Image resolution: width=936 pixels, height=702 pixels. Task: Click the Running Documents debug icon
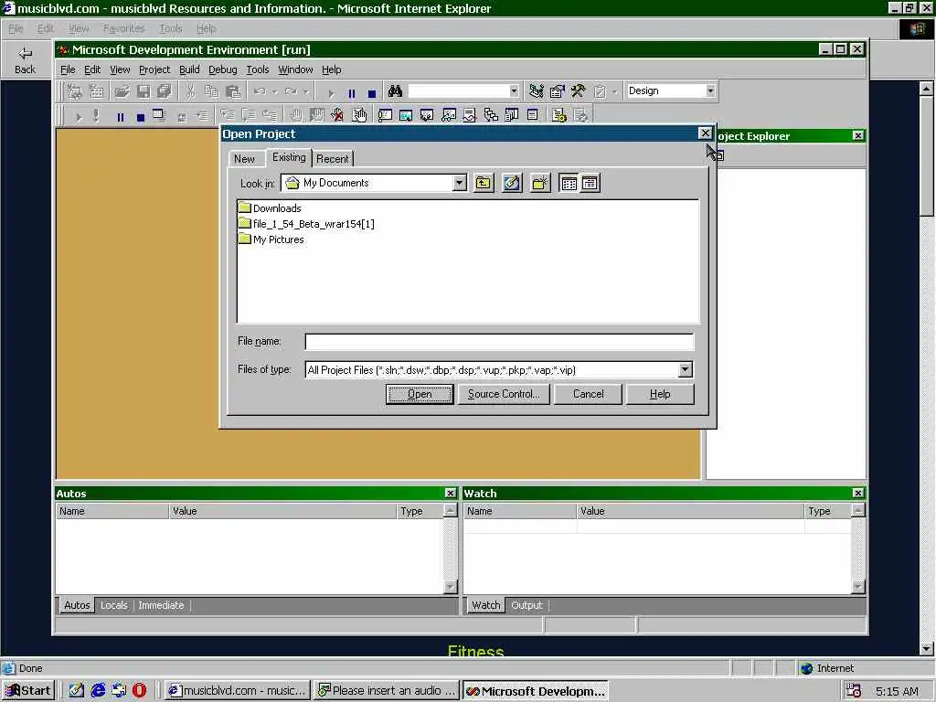click(512, 115)
